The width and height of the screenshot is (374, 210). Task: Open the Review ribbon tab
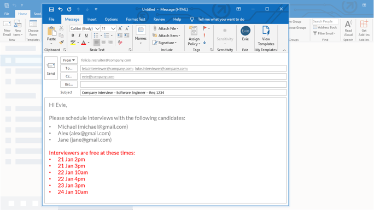click(x=159, y=19)
